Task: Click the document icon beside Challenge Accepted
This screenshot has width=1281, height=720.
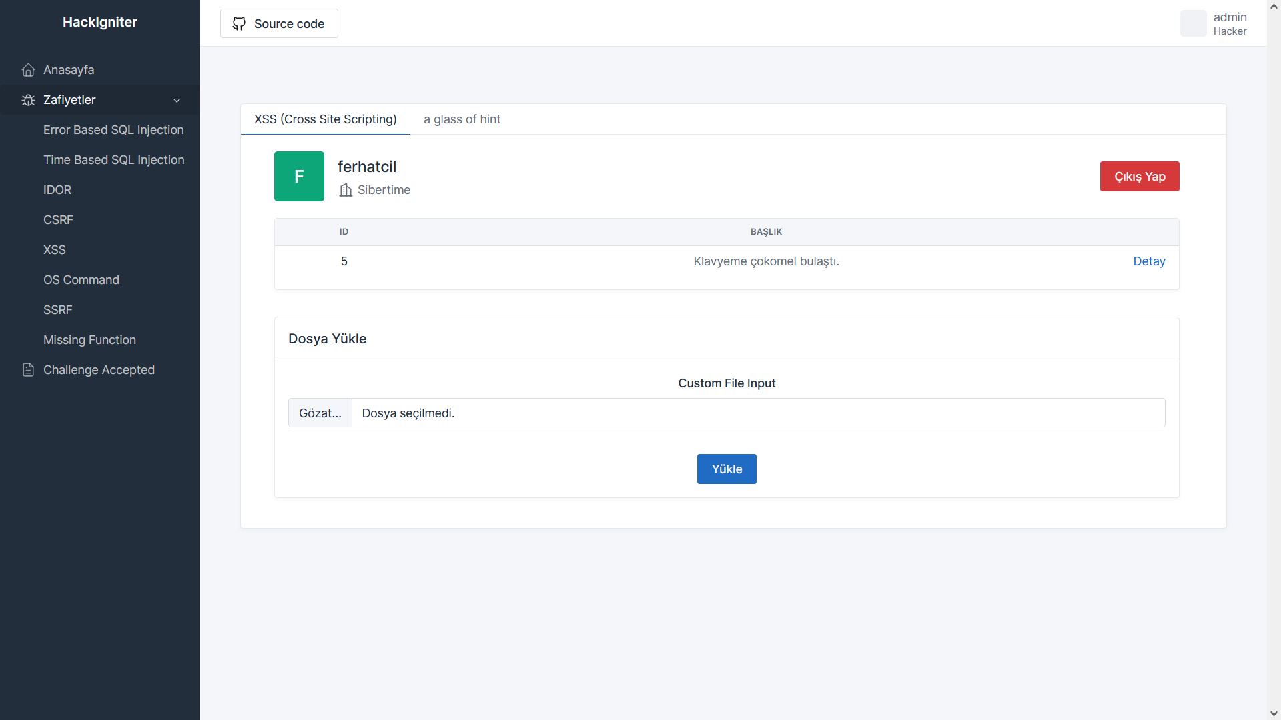Action: 28,370
